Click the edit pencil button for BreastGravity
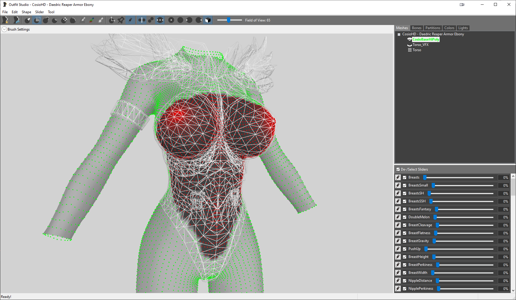The image size is (516, 300). [398, 241]
